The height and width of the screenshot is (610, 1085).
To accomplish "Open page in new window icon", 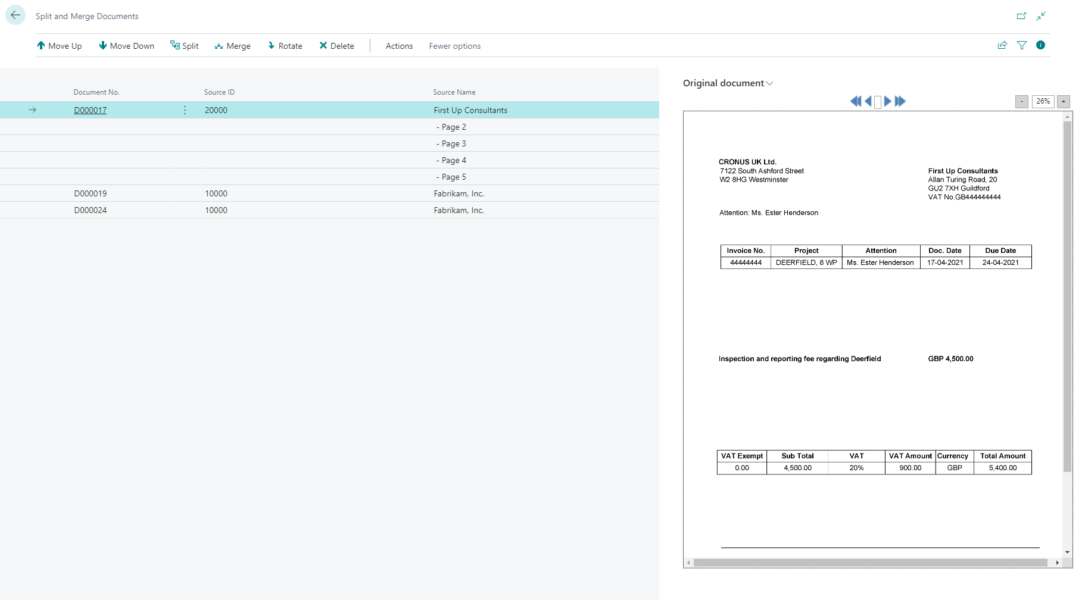I will [1021, 16].
